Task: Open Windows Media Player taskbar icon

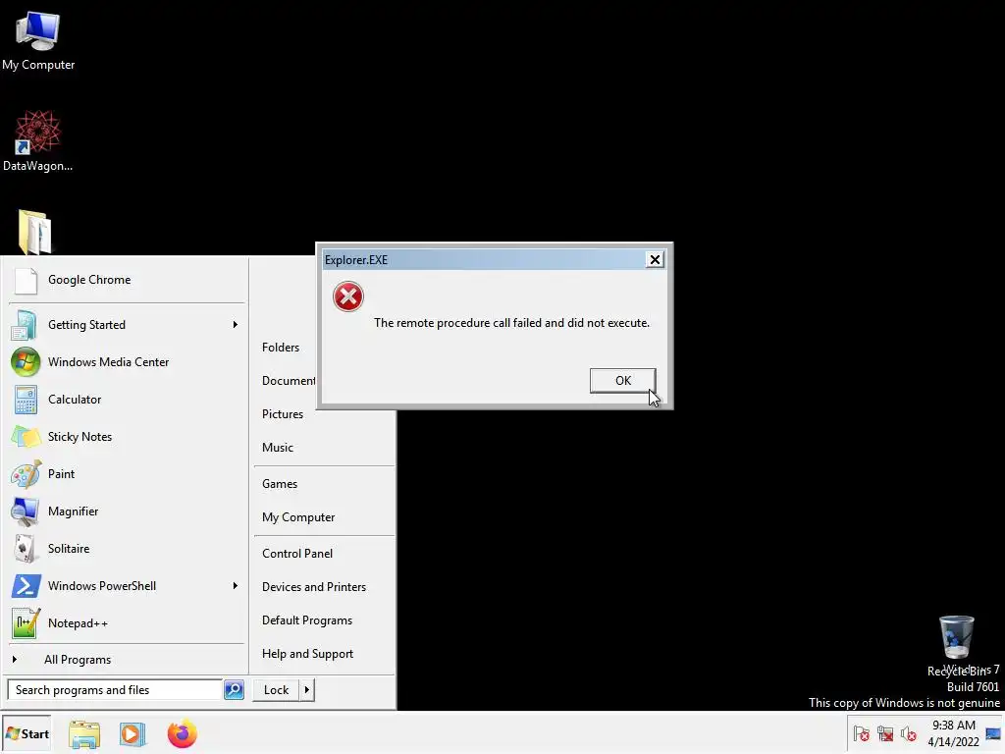Action: pos(132,734)
